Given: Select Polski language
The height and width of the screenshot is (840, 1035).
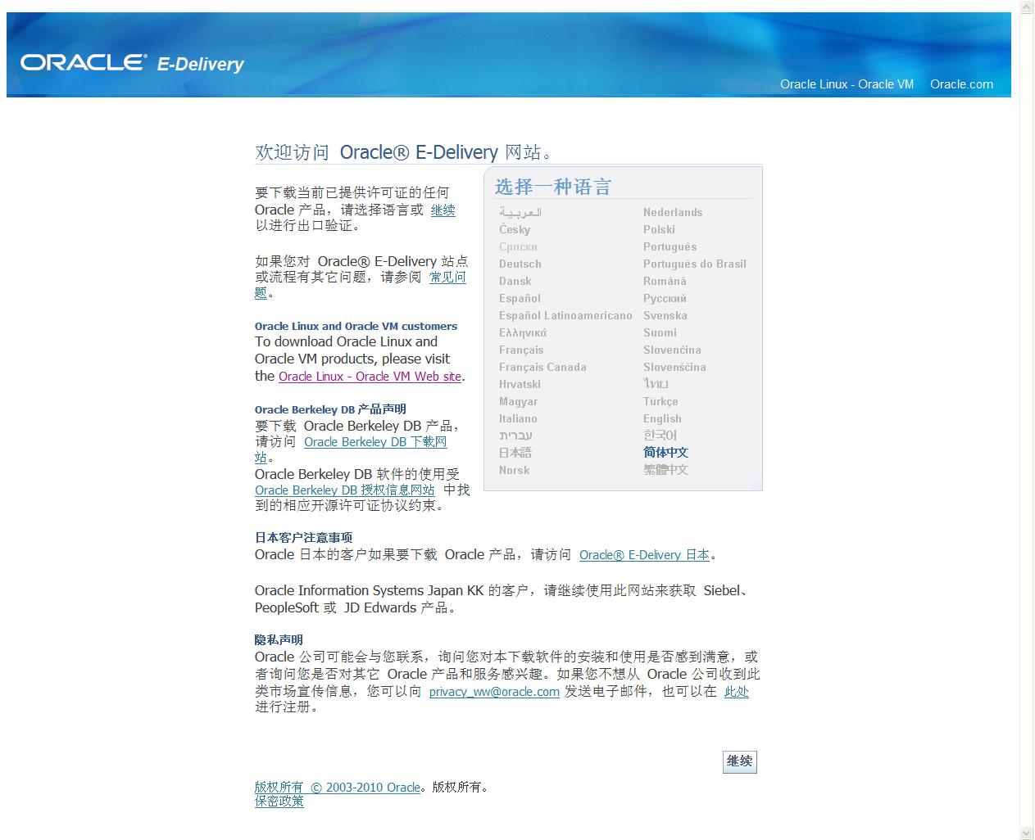Looking at the screenshot, I should pyautogui.click(x=659, y=229).
